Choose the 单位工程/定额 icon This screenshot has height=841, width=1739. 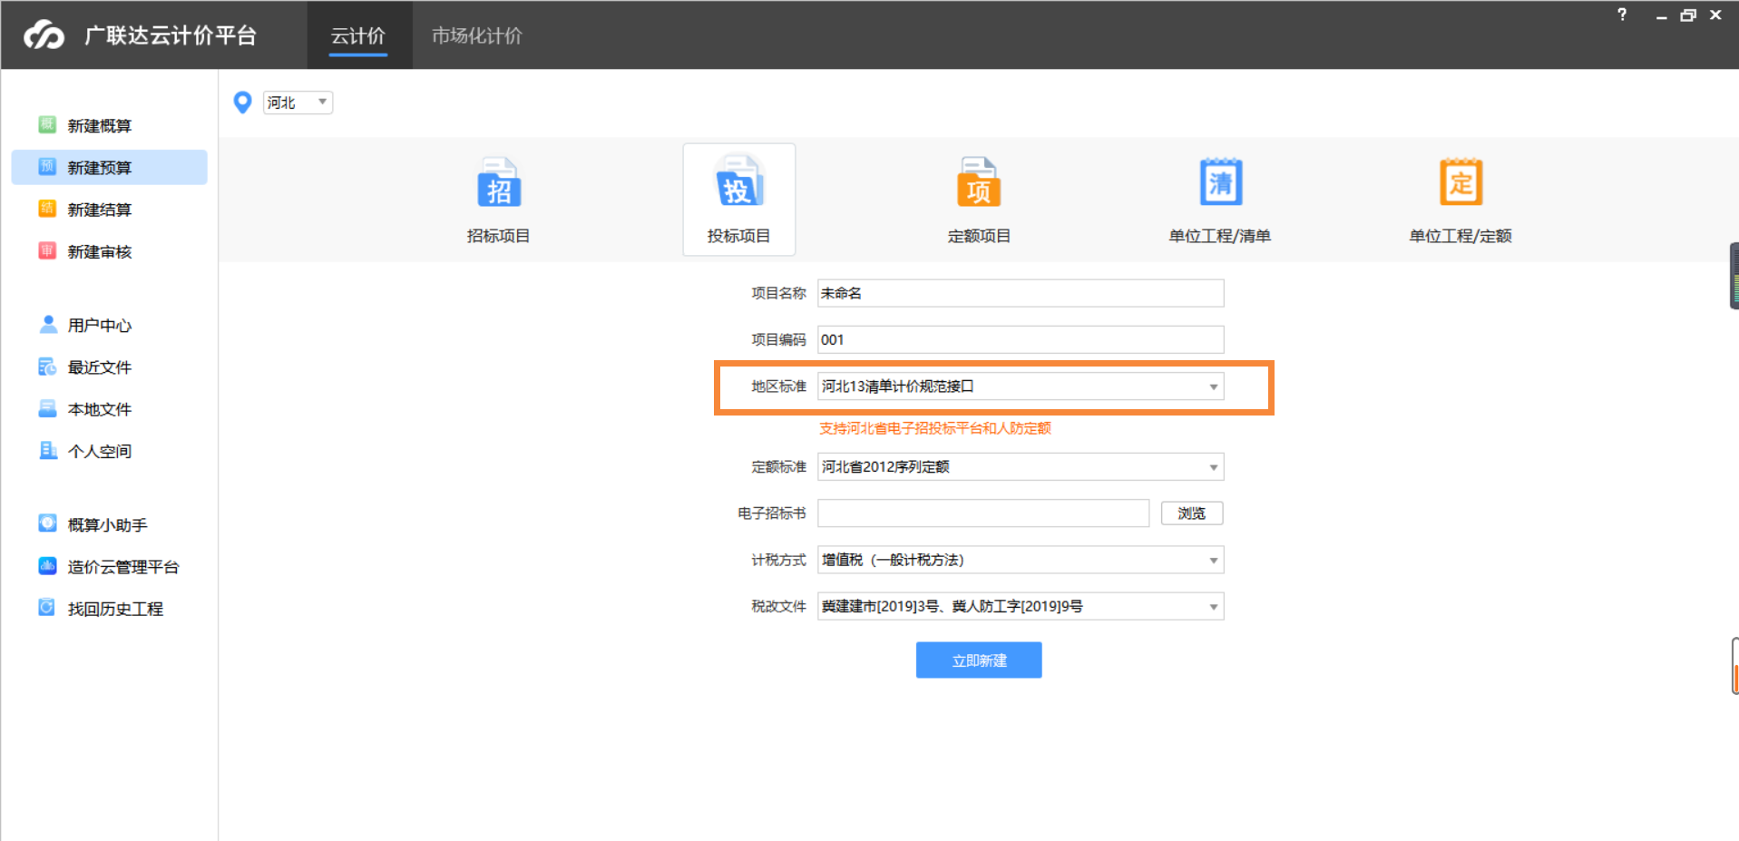[x=1461, y=181]
